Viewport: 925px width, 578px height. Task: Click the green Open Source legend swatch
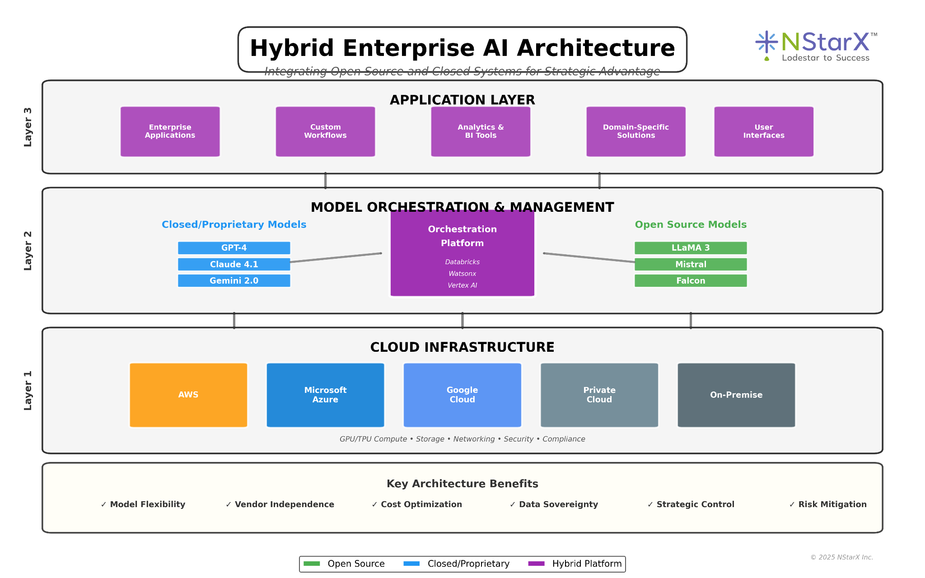(x=312, y=564)
